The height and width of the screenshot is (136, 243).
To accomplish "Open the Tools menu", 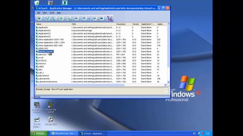I will (52, 13).
